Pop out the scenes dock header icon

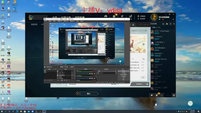pyautogui.click(x=56, y=69)
